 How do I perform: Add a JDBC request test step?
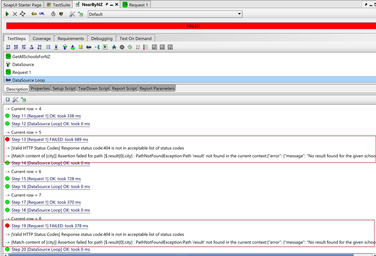pyautogui.click(x=40, y=47)
